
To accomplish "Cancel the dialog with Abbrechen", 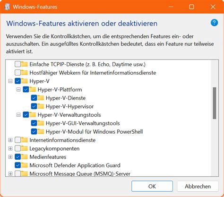I will [198, 186].
